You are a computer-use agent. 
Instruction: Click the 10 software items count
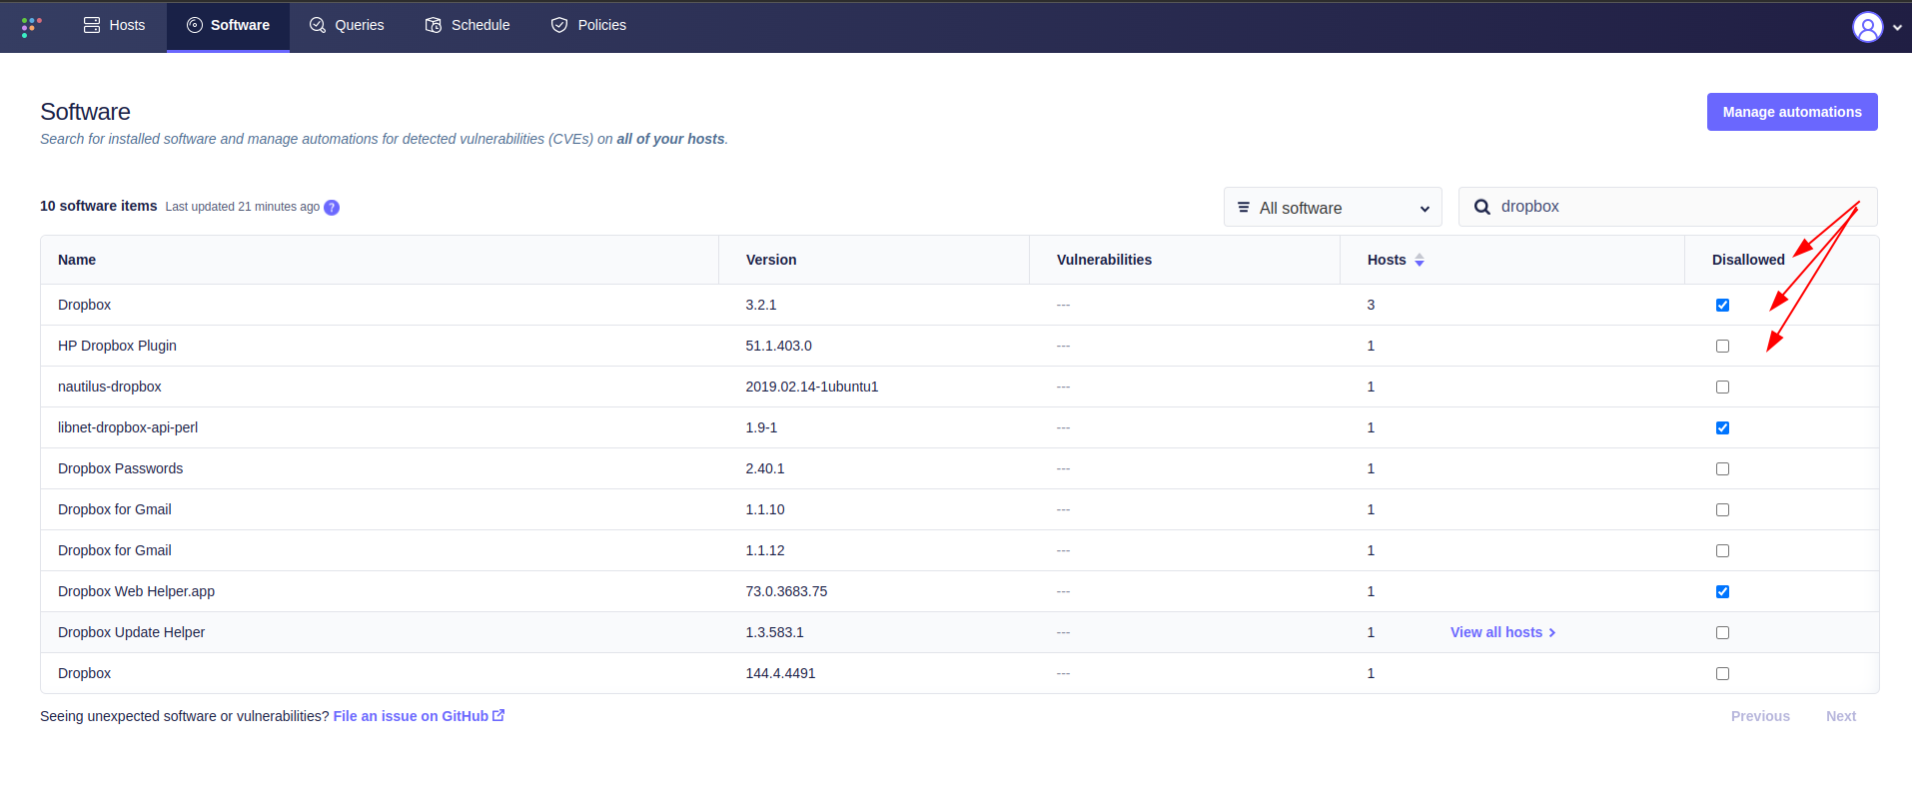[99, 206]
